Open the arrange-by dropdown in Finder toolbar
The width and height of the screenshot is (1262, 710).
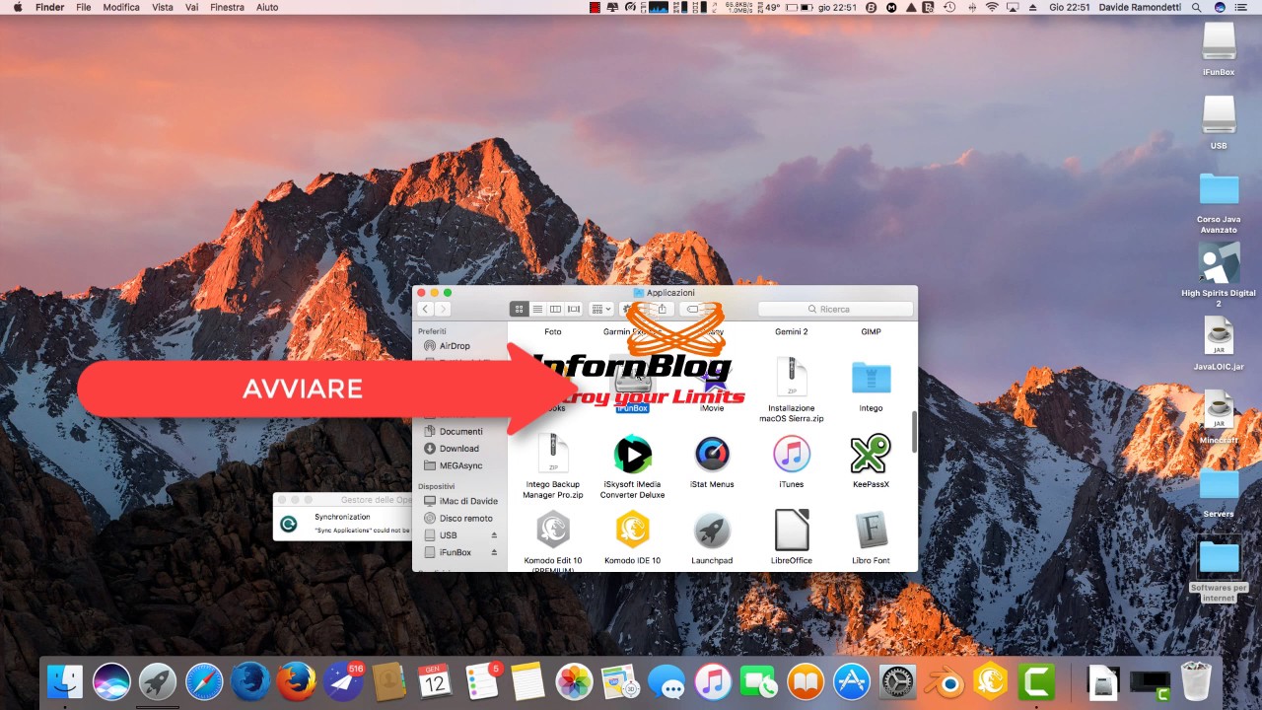coord(601,310)
